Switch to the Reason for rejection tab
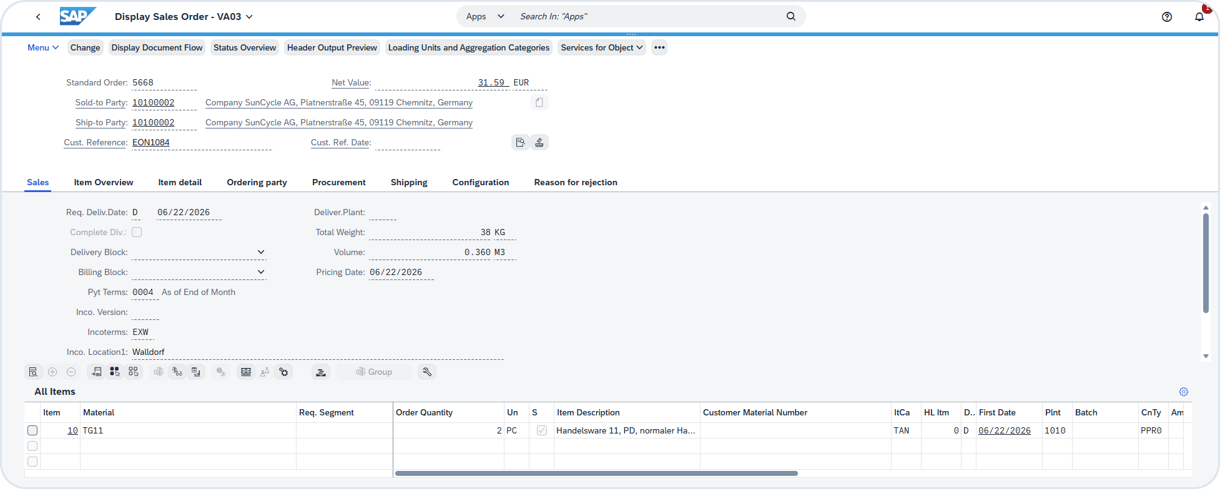 pyautogui.click(x=576, y=182)
